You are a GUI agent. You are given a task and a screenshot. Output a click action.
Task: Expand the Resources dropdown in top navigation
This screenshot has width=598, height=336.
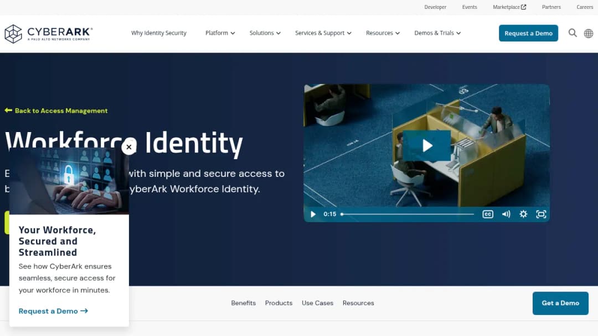[383, 33]
